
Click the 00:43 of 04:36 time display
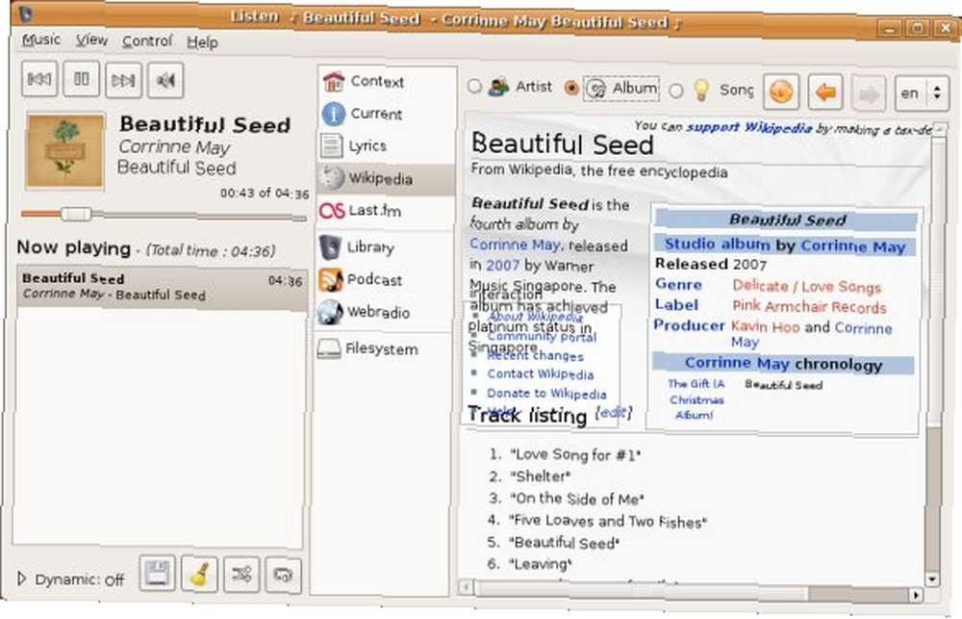tap(265, 193)
